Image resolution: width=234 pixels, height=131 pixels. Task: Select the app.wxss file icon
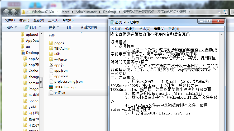click(51, 76)
